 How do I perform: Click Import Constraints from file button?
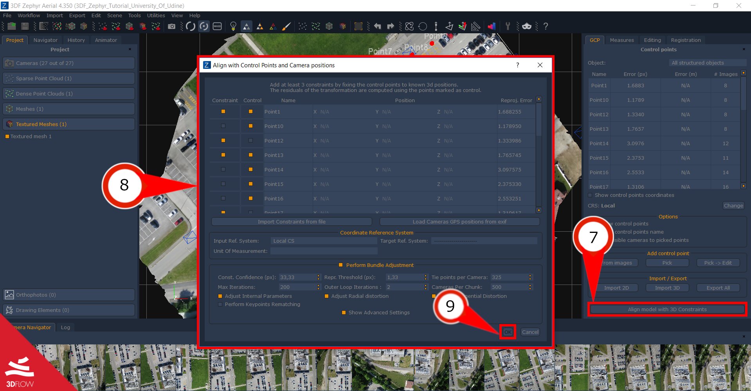pyautogui.click(x=292, y=222)
